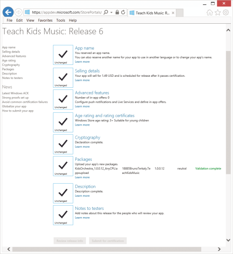This screenshot has height=254, width=233.
Task: Click Learn more under App name
Action: pyautogui.click(x=82, y=62)
